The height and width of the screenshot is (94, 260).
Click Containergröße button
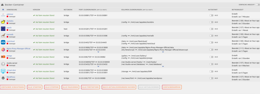pos(172,87)
